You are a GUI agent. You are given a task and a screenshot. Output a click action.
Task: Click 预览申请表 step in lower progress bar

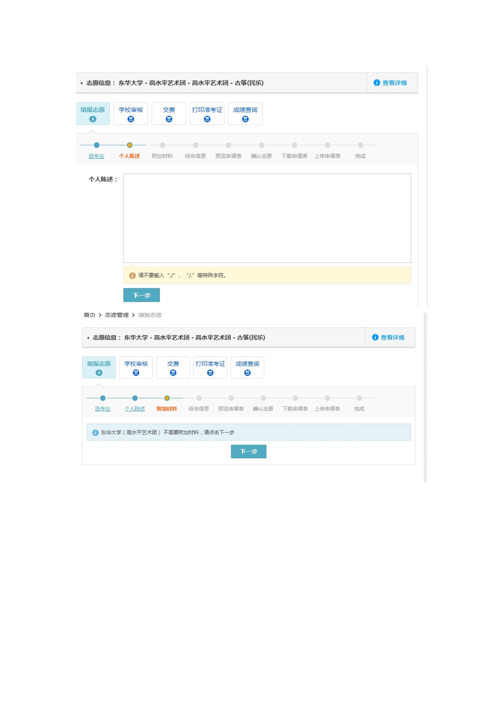tap(231, 409)
